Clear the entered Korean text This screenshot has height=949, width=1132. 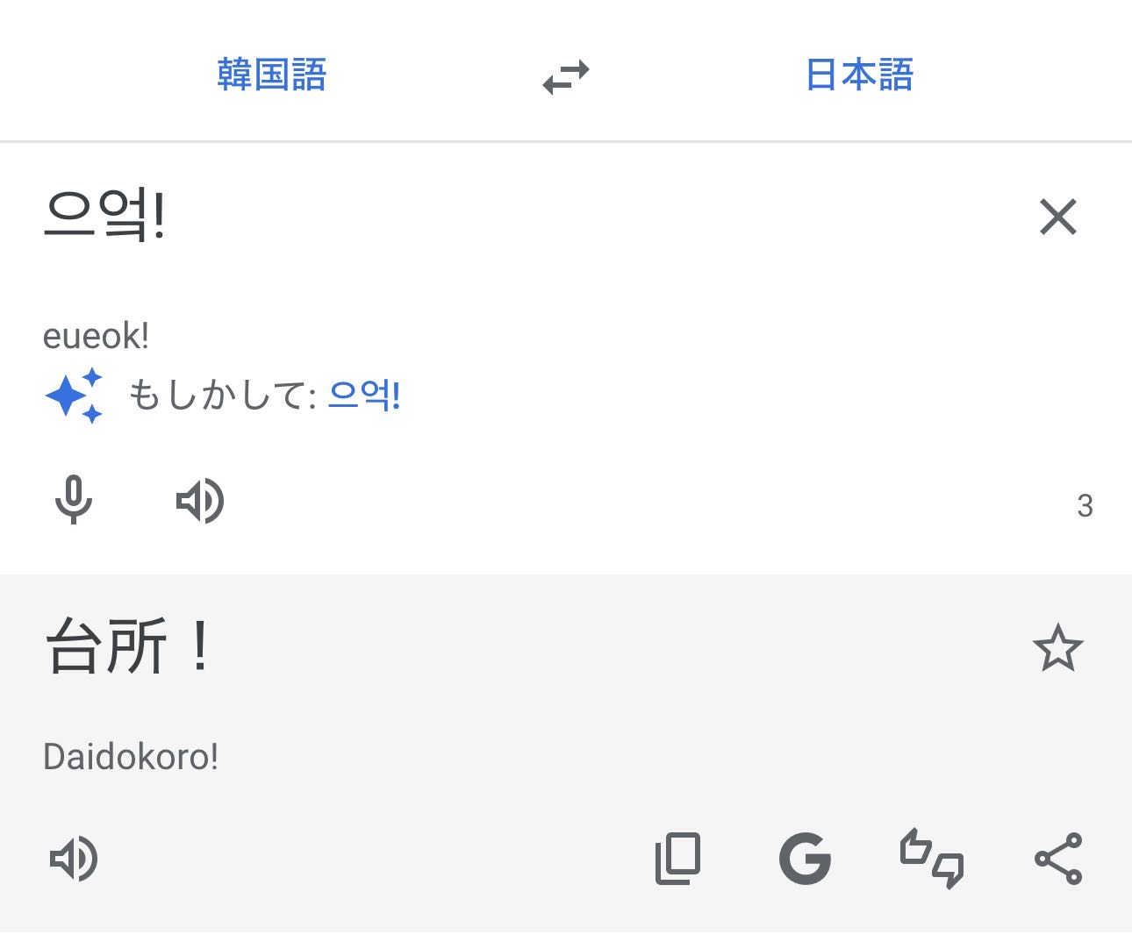point(1057,217)
